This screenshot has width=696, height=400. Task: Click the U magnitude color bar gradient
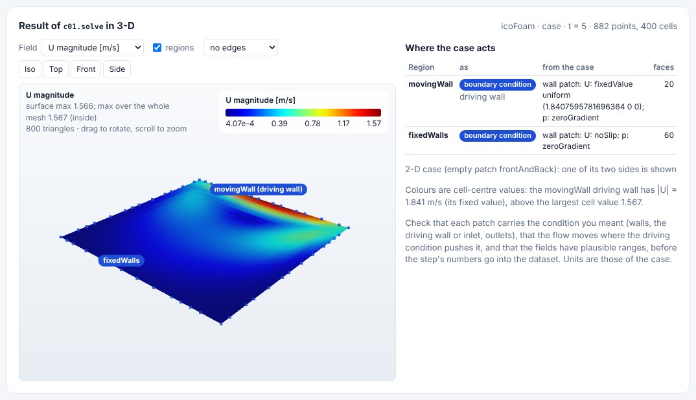pos(303,113)
